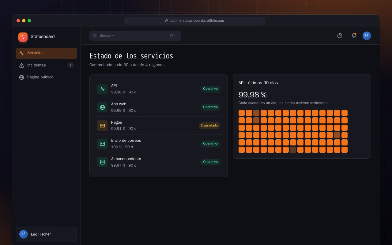
Task: Open the notifications bell icon
Action: [x=354, y=36]
